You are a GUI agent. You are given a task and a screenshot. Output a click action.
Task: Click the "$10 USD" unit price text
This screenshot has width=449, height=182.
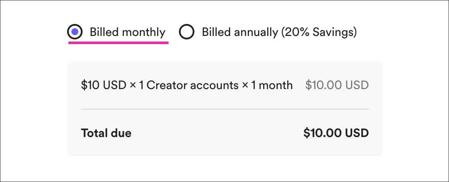pos(104,85)
